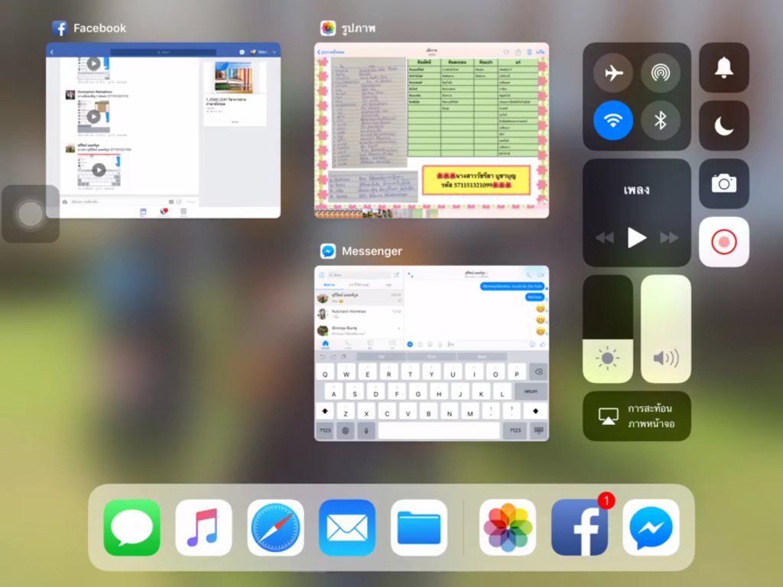Switch to the Messenger app card
Screen dimensions: 783x587
431,353
